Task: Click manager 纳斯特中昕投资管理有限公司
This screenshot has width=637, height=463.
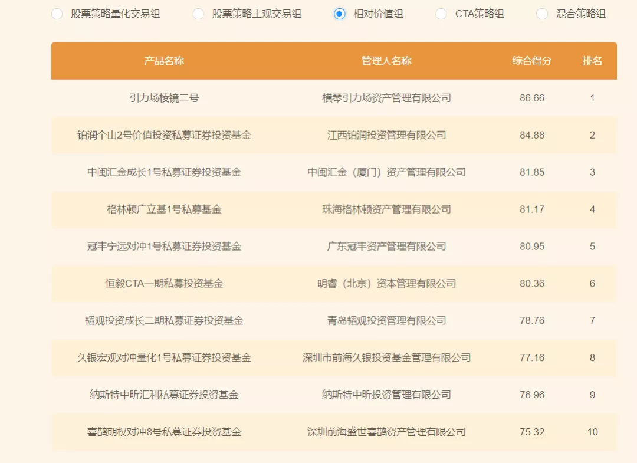Action: point(386,395)
